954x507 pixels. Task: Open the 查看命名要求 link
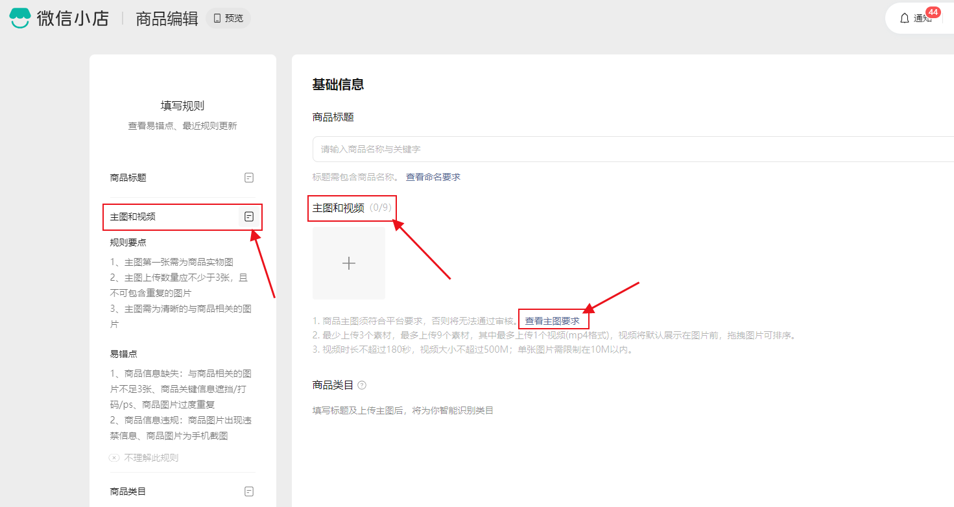point(433,177)
